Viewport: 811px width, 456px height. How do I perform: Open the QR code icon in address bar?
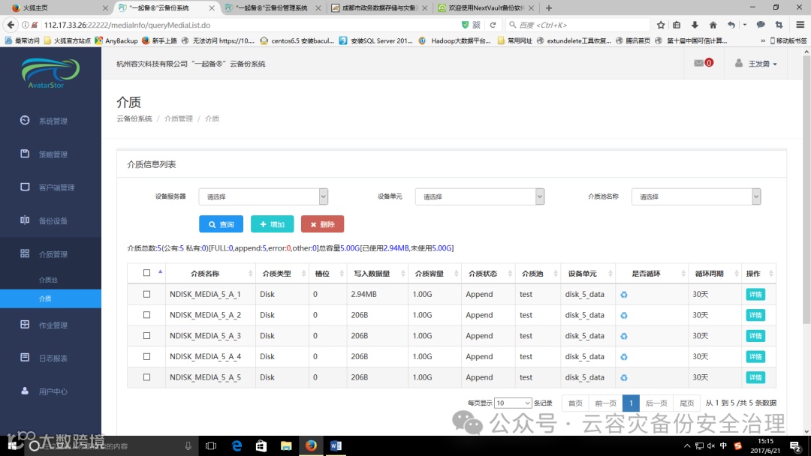(x=476, y=25)
